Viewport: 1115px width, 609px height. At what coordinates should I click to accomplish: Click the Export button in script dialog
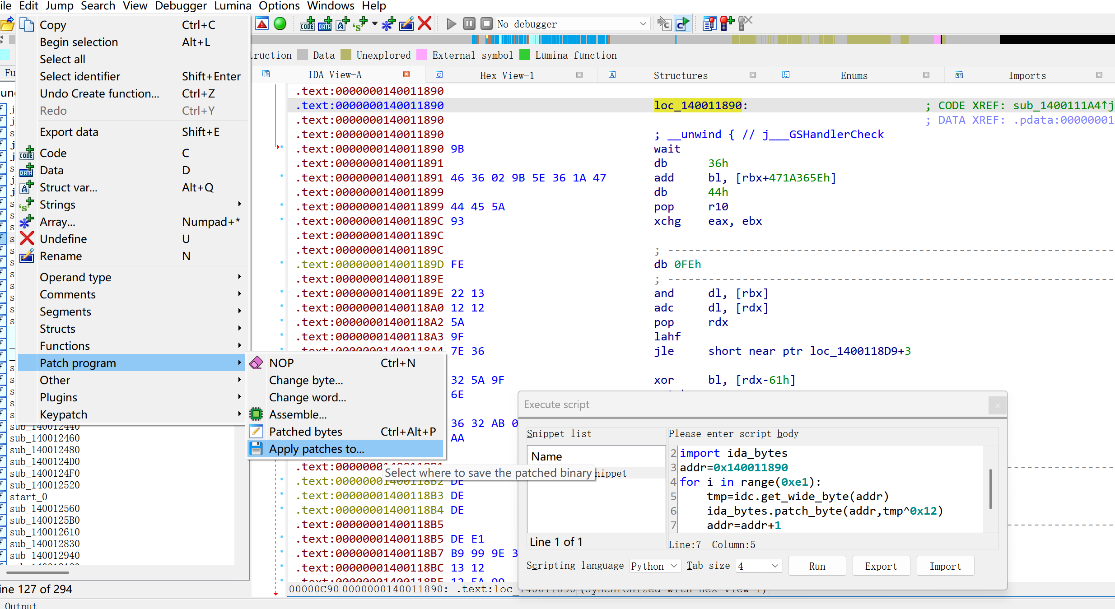click(881, 566)
